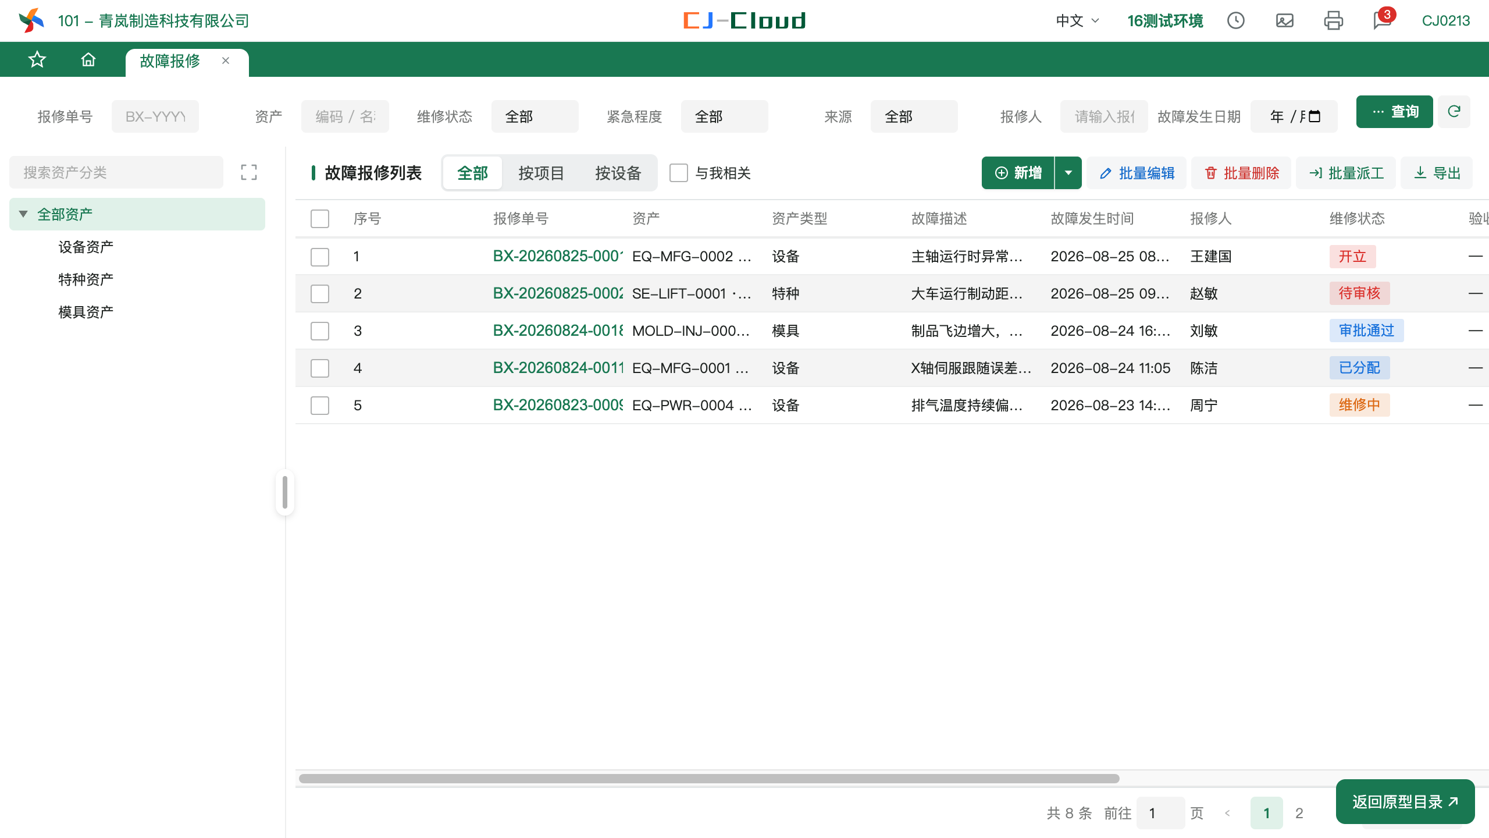
Task: Toggle the select-all header checkbox
Action: pyautogui.click(x=320, y=219)
